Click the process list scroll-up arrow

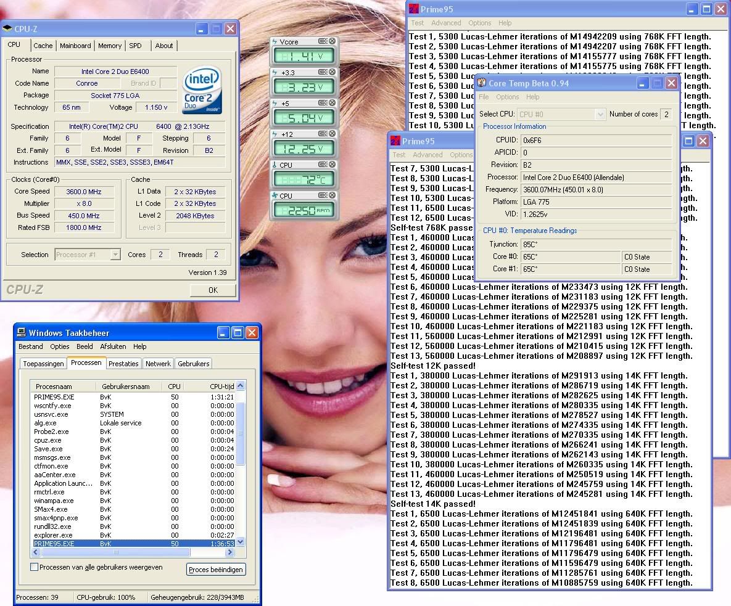(x=240, y=386)
